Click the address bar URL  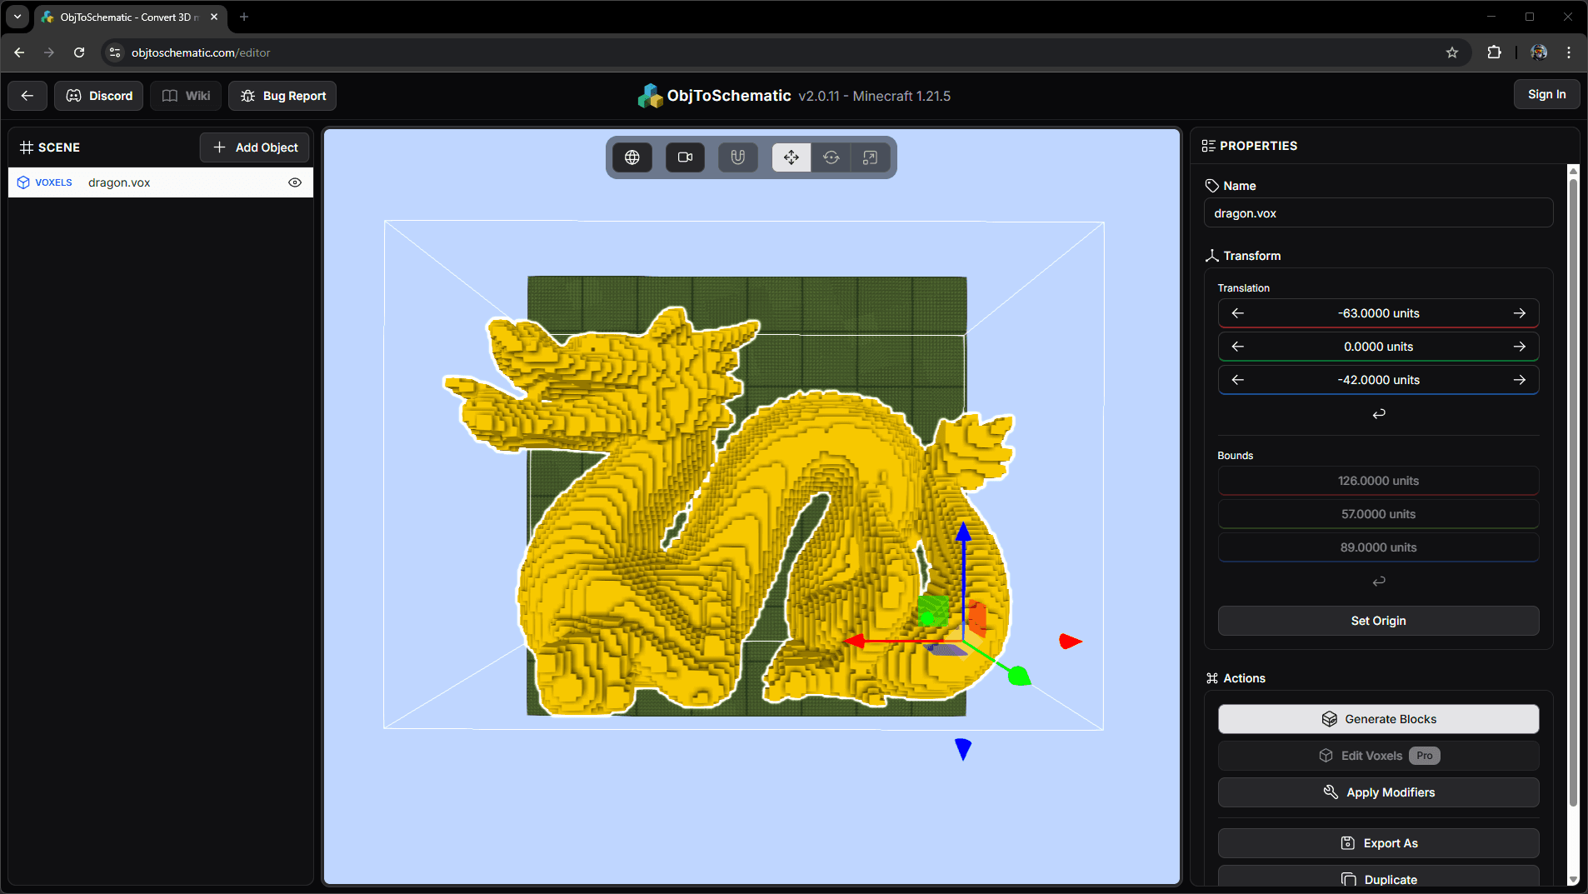pos(201,52)
